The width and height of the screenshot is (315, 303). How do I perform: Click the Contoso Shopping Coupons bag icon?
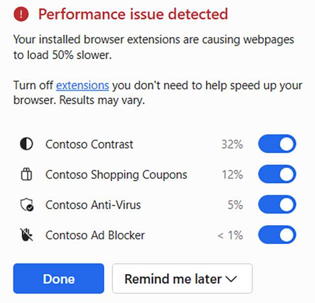click(26, 175)
